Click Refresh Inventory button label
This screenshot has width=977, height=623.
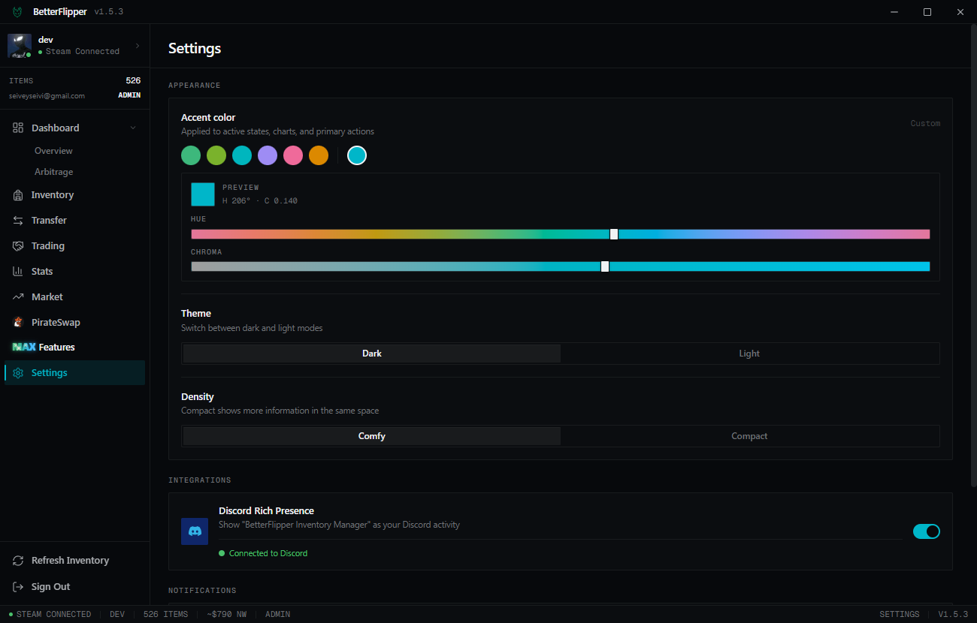coord(70,561)
